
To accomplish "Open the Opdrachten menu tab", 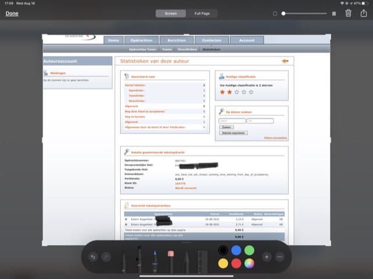I will tap(141, 40).
